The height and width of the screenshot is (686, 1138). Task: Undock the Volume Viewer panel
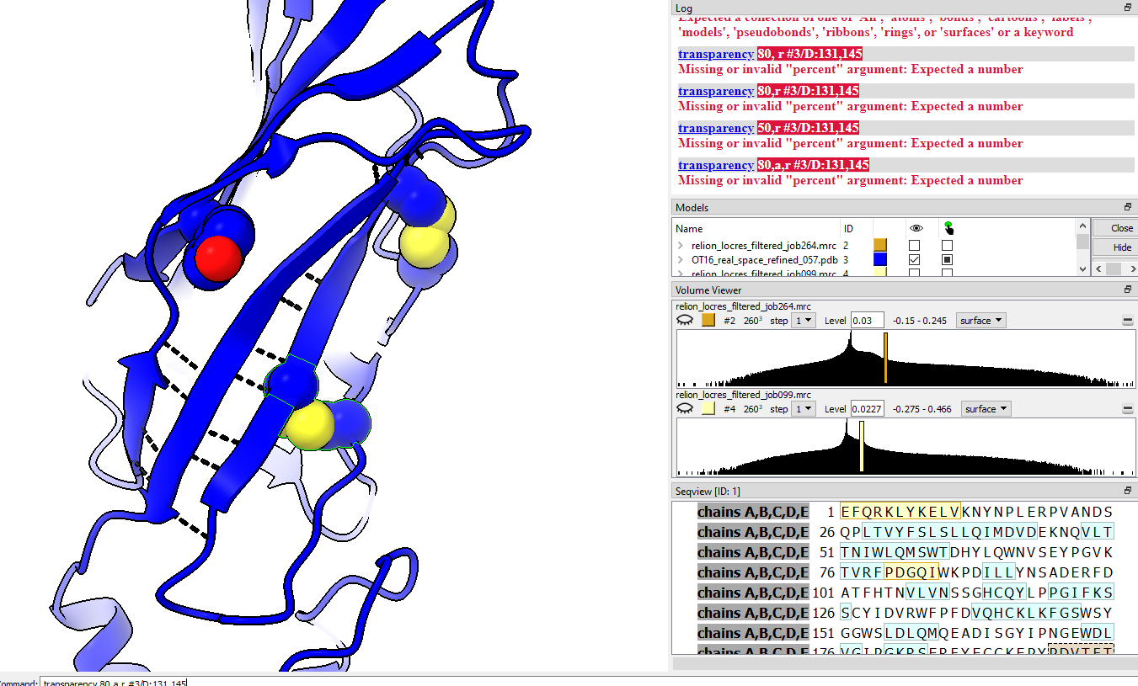click(x=1128, y=290)
